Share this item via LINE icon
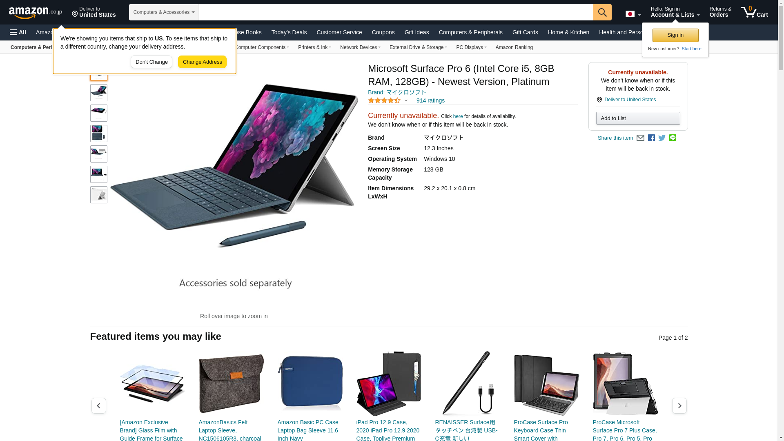The width and height of the screenshot is (784, 441). coord(673,138)
